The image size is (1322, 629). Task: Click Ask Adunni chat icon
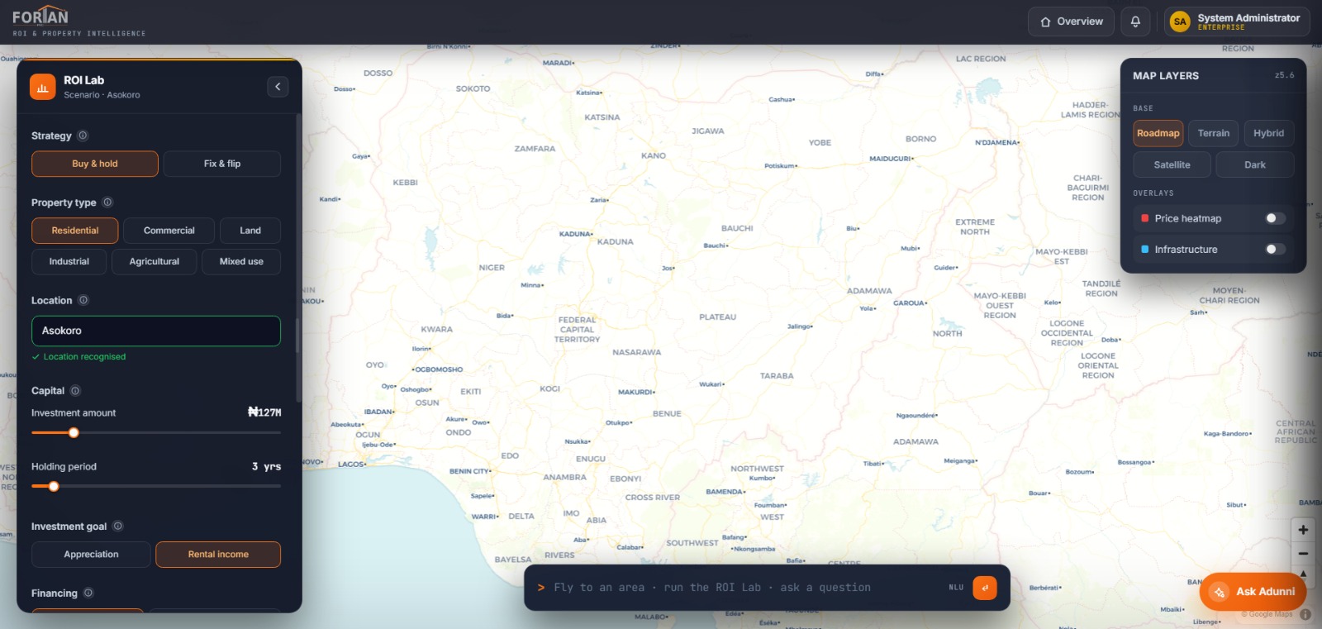coord(1219,592)
